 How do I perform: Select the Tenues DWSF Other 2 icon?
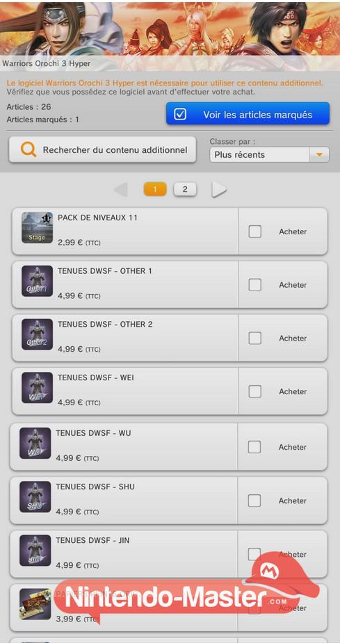click(x=37, y=334)
